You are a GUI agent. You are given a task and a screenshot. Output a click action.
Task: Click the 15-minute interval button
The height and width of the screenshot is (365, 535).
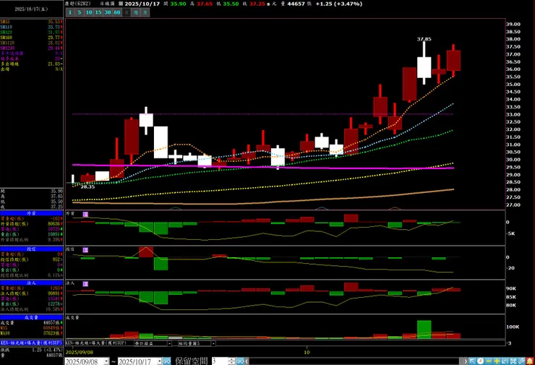pos(98,12)
